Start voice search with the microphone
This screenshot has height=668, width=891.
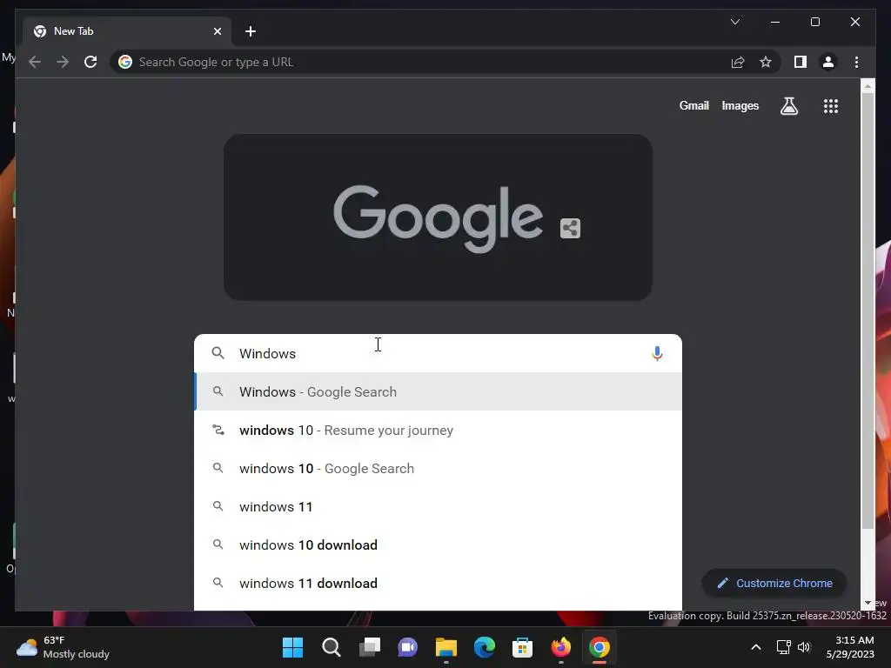coord(657,353)
